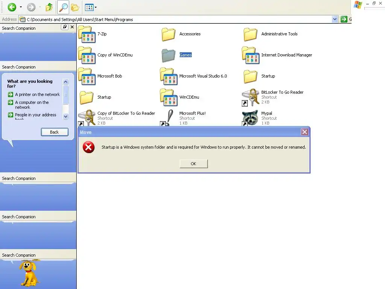Open the Views toolbar dropdown
Image resolution: width=385 pixels, height=289 pixels.
(91, 8)
